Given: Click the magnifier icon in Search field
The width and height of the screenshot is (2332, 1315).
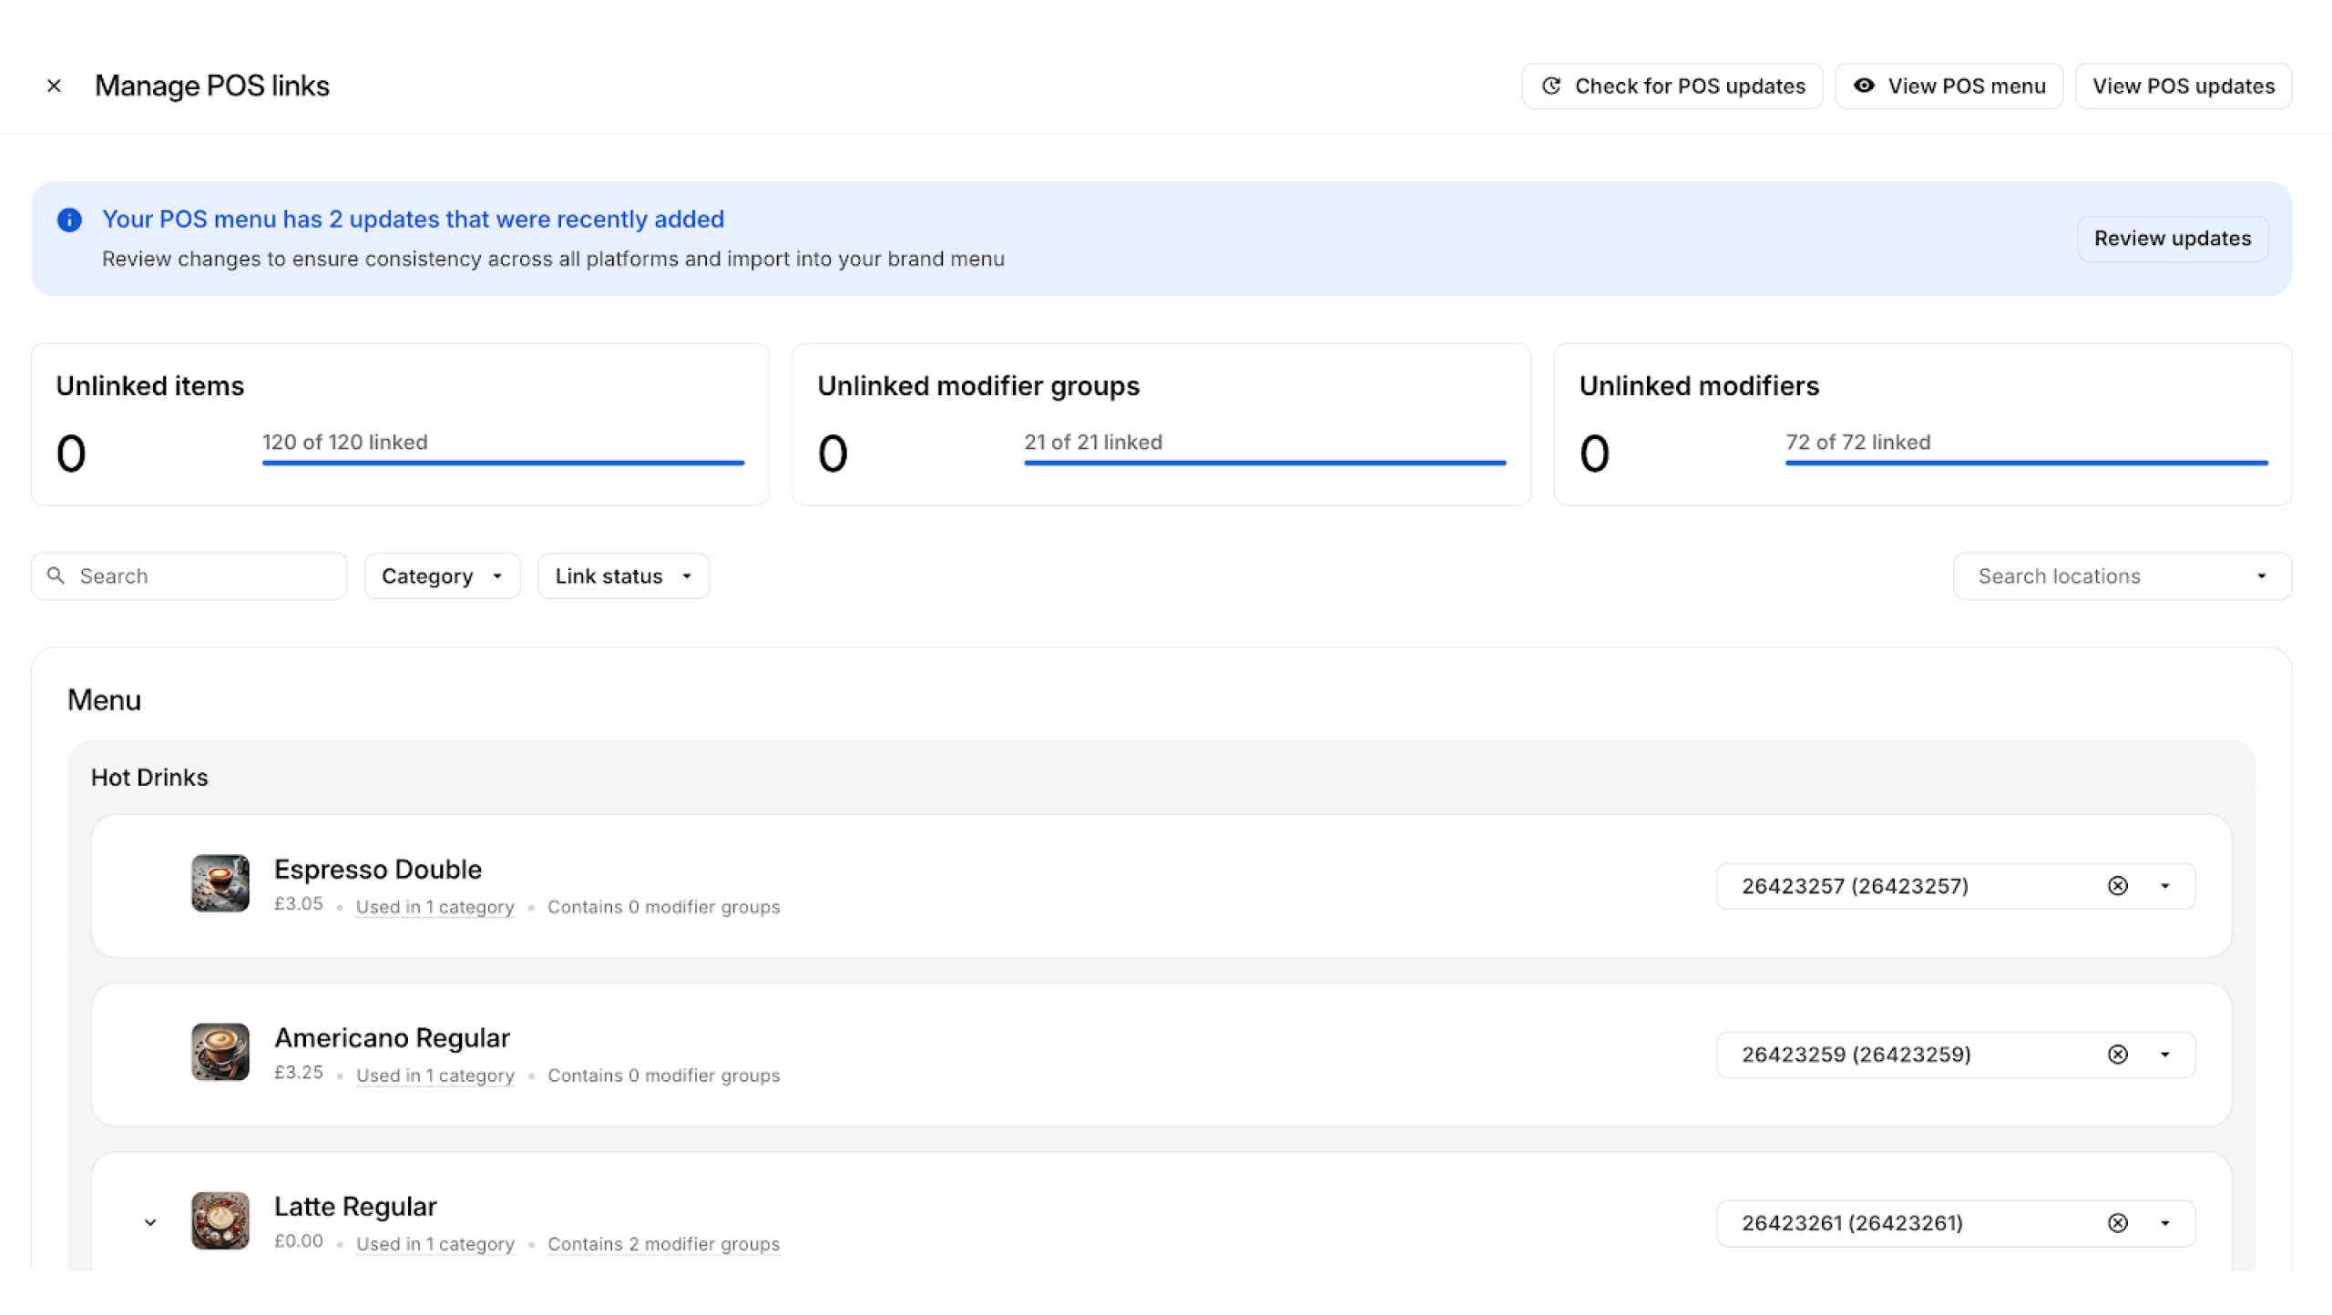Looking at the screenshot, I should click(x=56, y=576).
